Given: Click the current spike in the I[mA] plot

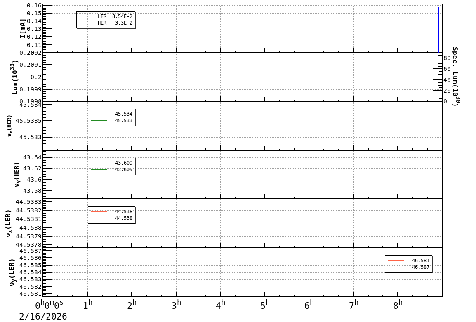Looking at the screenshot, I should (x=438, y=29).
